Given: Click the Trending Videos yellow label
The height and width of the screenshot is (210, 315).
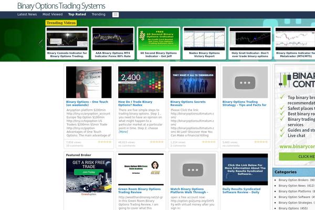Looking at the screenshot, I should coord(61,23).
